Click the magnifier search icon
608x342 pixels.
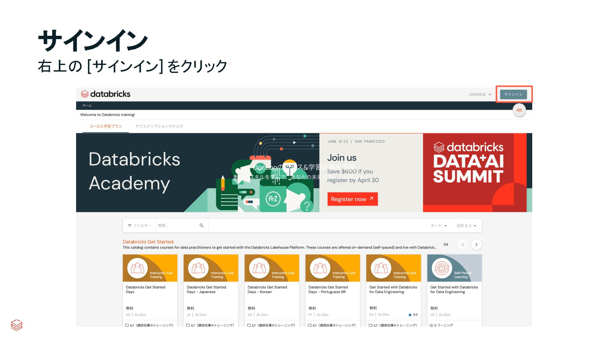coord(202,225)
